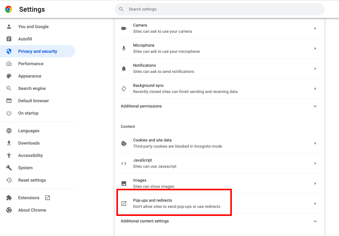Click the Chrome logo icon

[9, 9]
